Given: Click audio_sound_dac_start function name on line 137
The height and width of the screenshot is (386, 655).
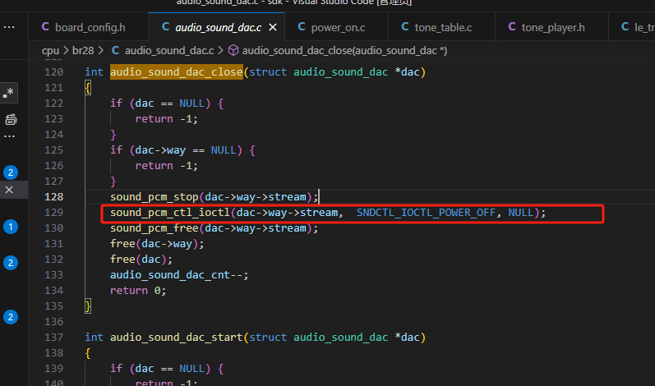Looking at the screenshot, I should click(x=176, y=338).
